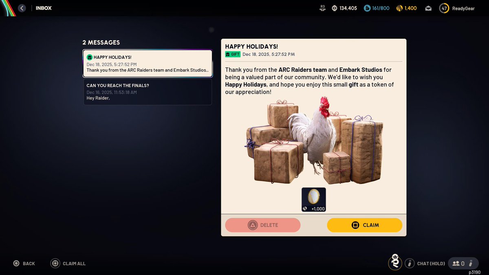
Task: Open the party members counter
Action: [463, 264]
